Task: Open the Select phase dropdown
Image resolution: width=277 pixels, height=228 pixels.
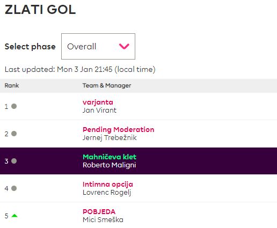Action: 98,46
